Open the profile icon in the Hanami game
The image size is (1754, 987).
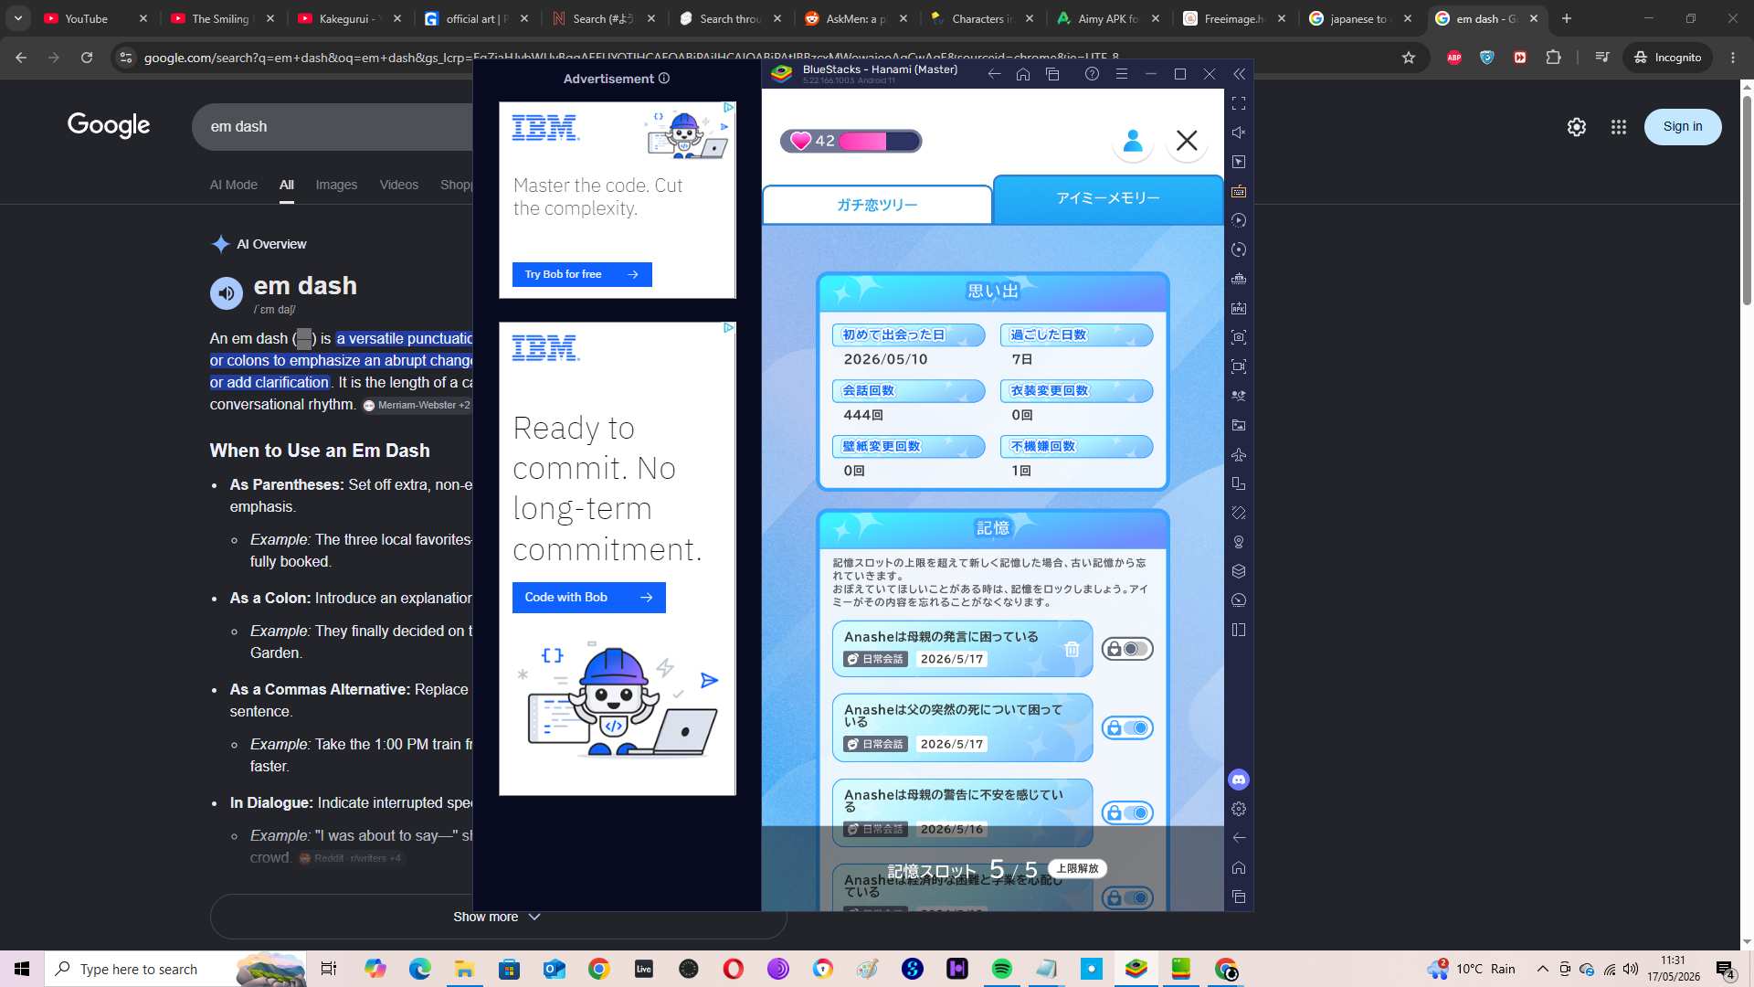1133,141
